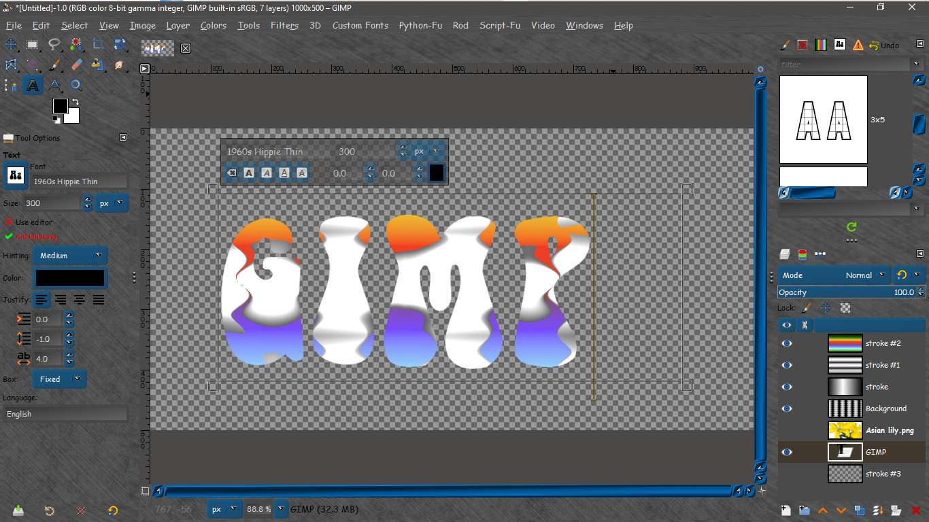Select the Zoom magnifier tool
The image size is (929, 522).
[x=76, y=86]
